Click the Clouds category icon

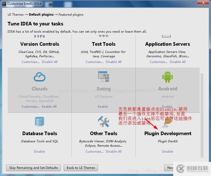pyautogui.click(x=39, y=77)
